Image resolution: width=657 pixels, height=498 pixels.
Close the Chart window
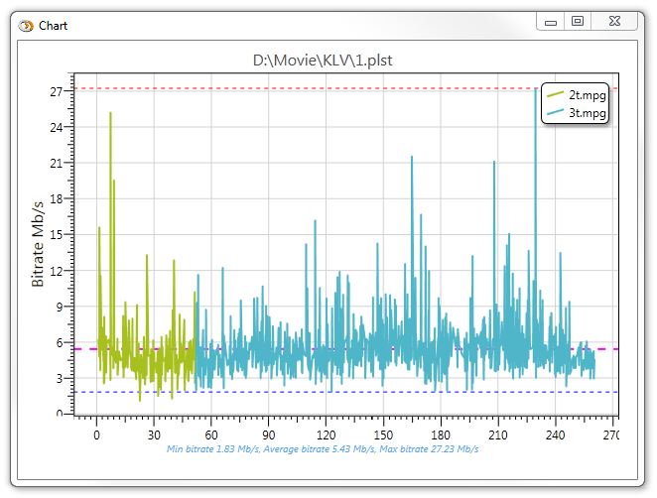click(x=614, y=20)
